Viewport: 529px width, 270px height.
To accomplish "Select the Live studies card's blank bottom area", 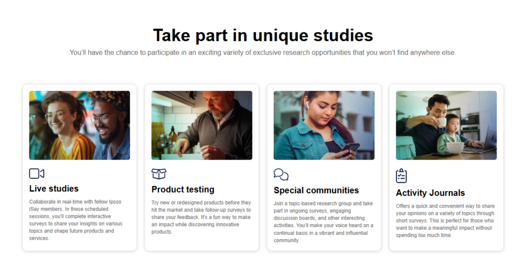I will 80,246.
